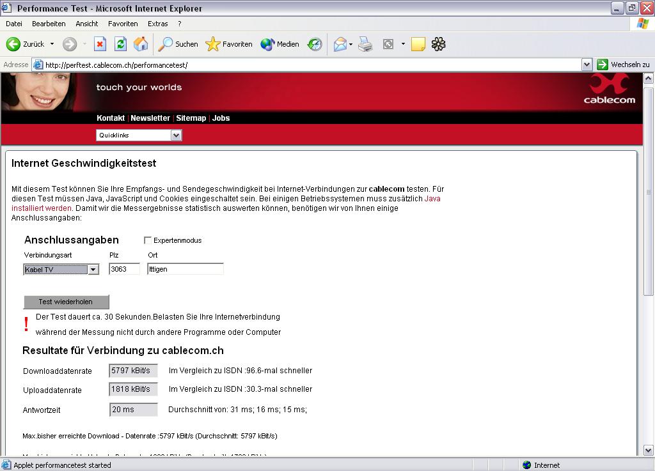Stop page loading with the red X icon

[x=100, y=44]
